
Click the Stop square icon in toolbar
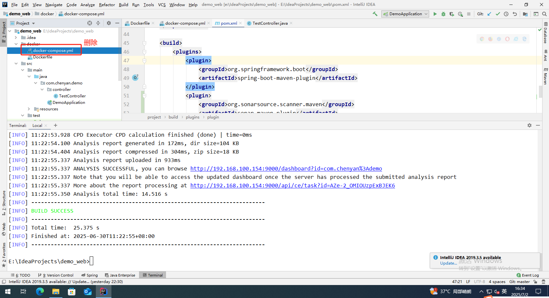click(469, 14)
